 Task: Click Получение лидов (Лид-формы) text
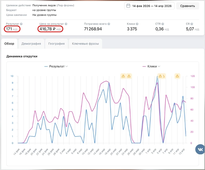[53, 5]
